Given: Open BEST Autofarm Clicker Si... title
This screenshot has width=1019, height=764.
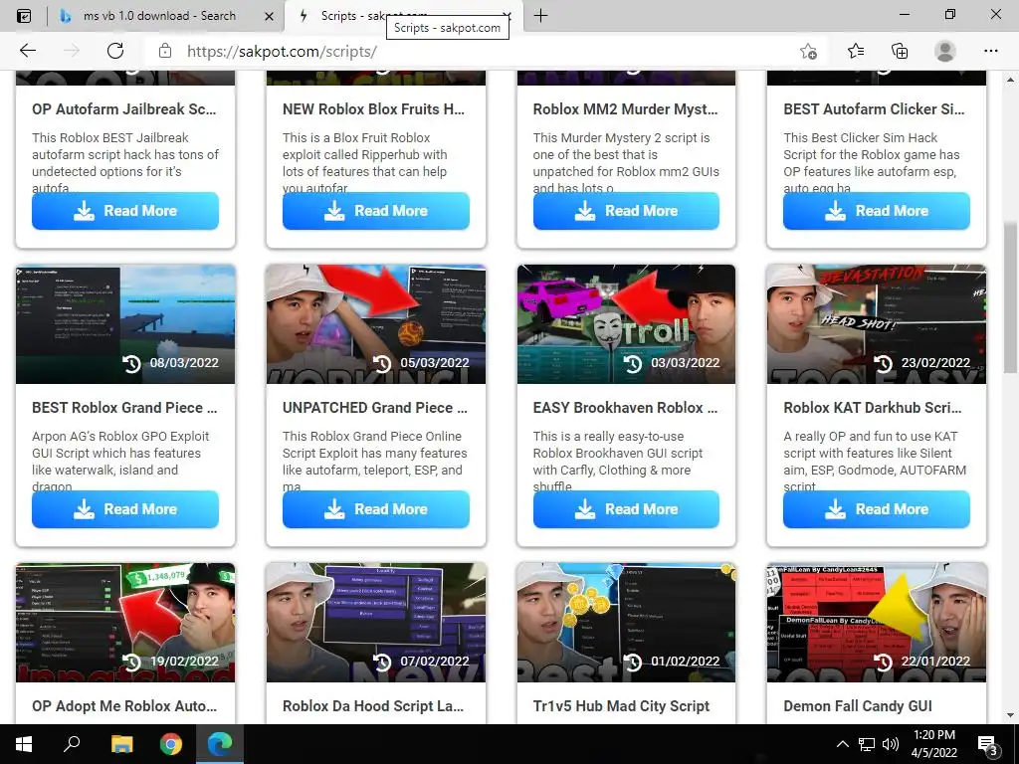Looking at the screenshot, I should click(x=874, y=109).
